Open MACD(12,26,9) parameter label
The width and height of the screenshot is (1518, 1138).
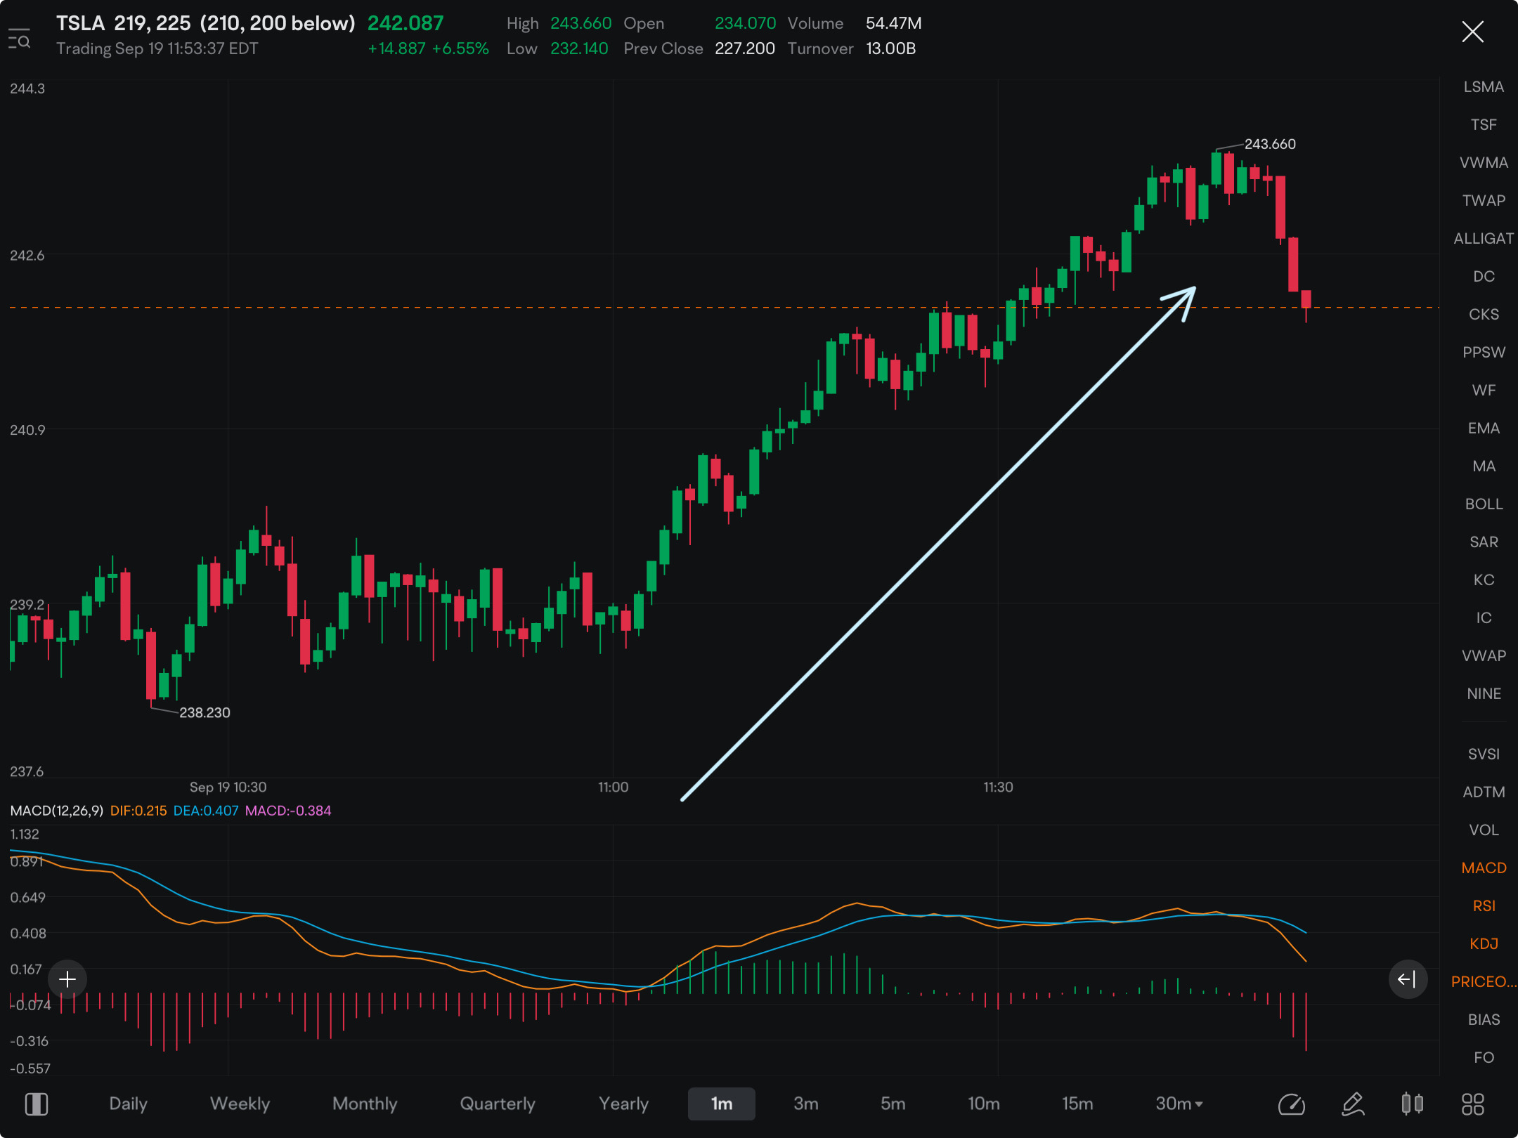click(x=57, y=811)
